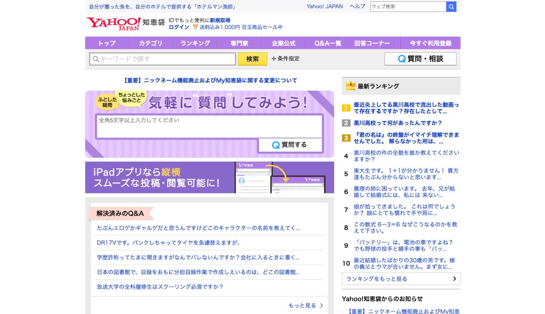
Task: Click the plus icon beside 条件指定
Action: click(x=274, y=59)
